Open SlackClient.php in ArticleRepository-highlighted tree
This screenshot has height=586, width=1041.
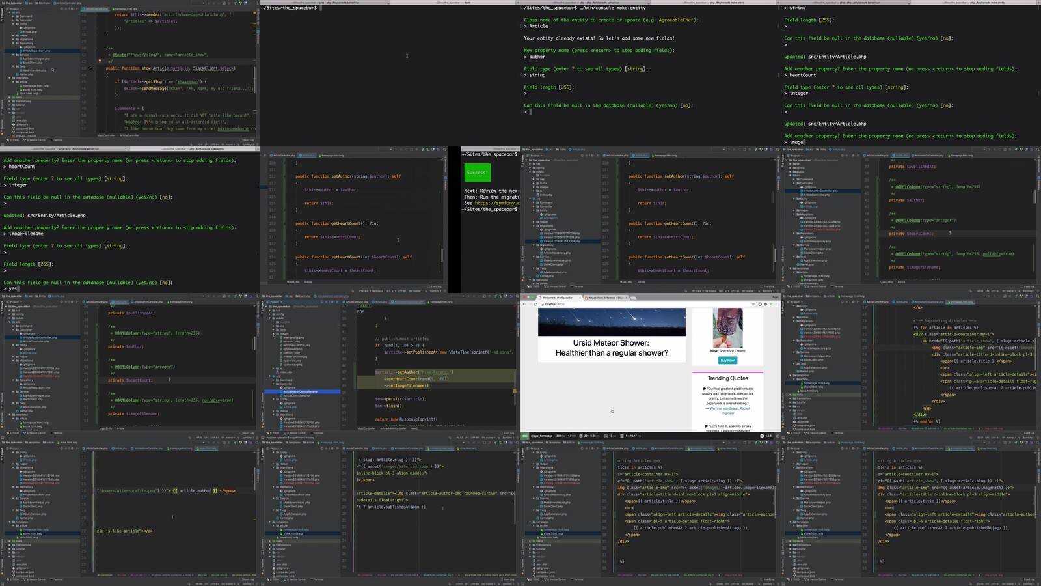(31, 63)
